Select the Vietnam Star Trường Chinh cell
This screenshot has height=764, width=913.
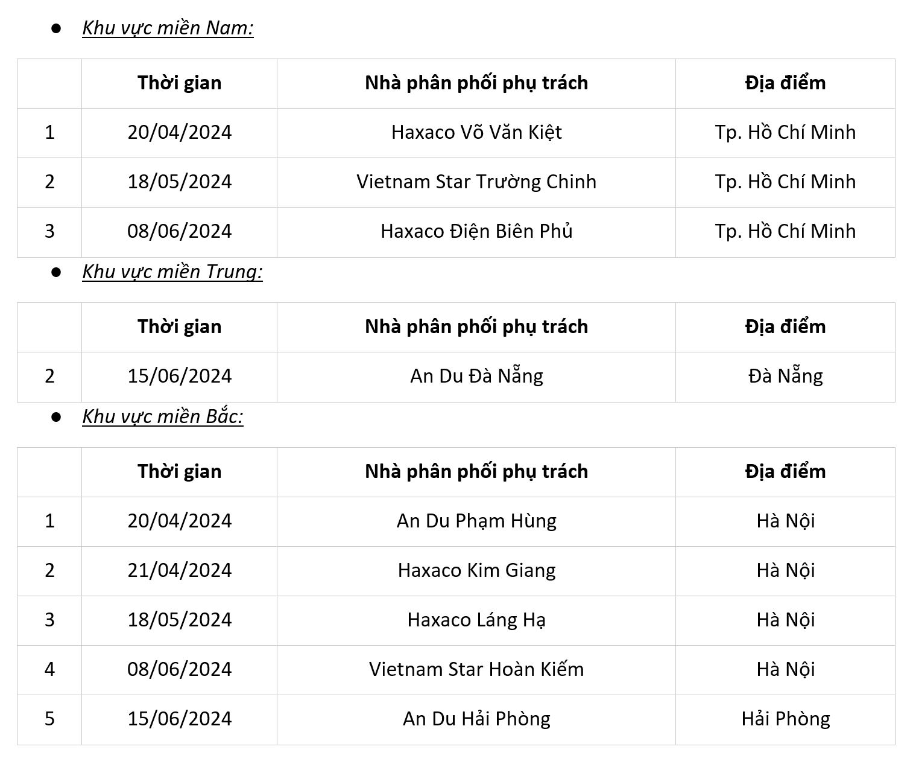pyautogui.click(x=476, y=182)
